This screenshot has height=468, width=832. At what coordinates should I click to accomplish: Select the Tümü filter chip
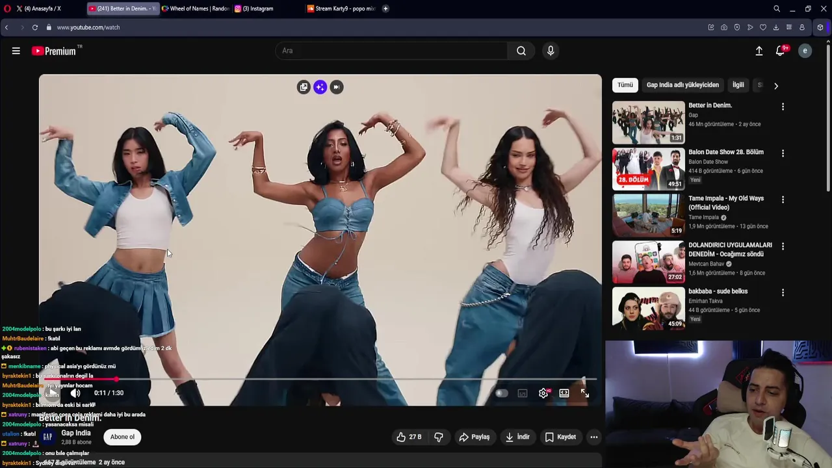click(x=625, y=85)
